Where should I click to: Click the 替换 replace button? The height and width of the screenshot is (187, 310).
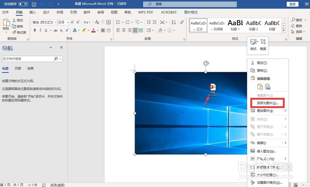coord(296,26)
